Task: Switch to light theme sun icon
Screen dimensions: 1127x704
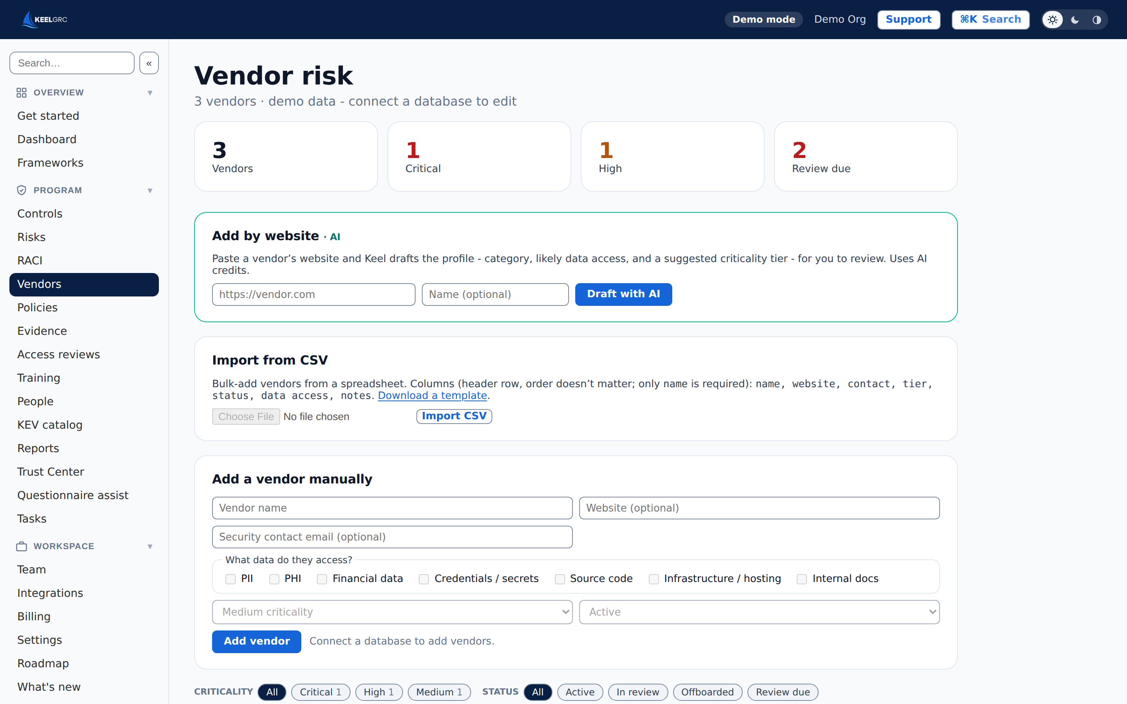Action: 1053,20
